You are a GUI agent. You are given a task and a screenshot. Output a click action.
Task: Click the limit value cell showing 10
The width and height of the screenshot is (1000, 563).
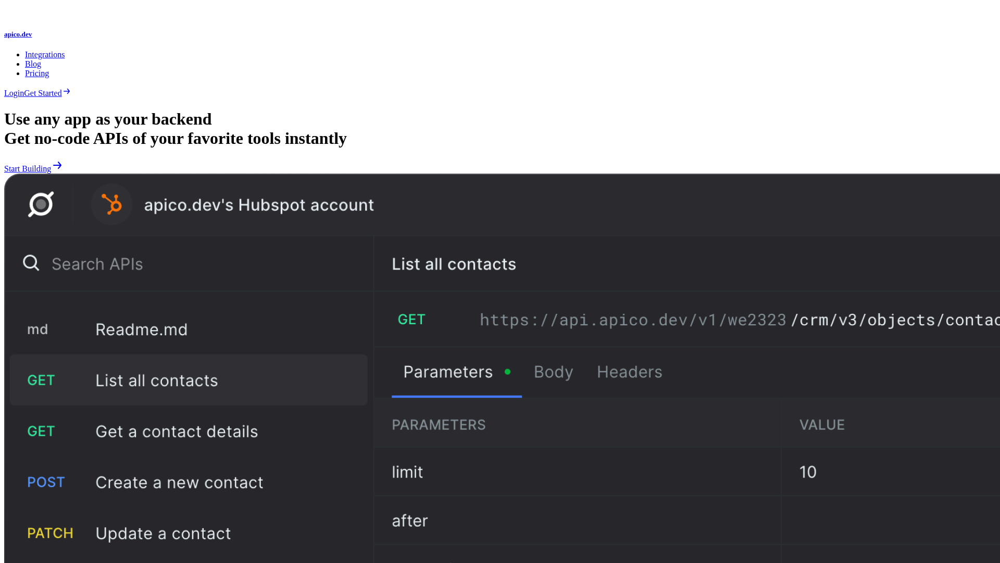point(891,472)
